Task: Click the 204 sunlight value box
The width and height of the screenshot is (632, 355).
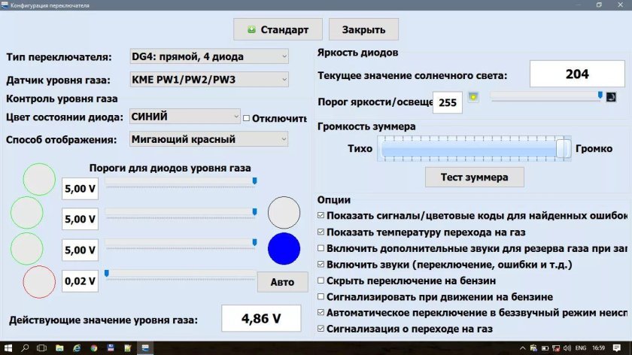Action: click(577, 74)
